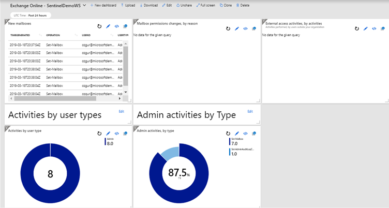The image size is (389, 208).
Task: Click the center value 8 in user type chart
Action: [50, 174]
